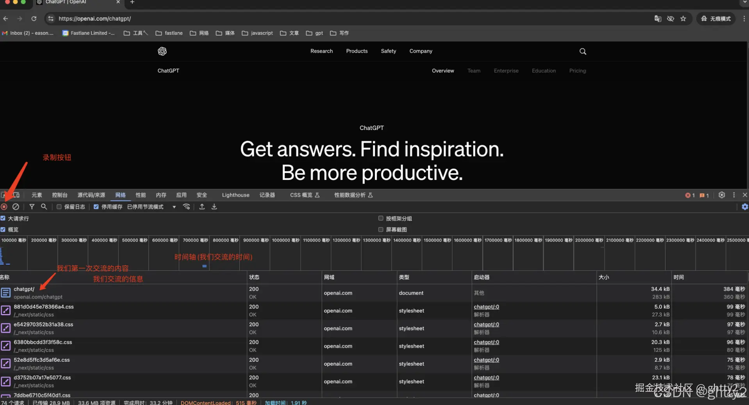Open DevTools settings gear
749x405 pixels.
[722, 195]
